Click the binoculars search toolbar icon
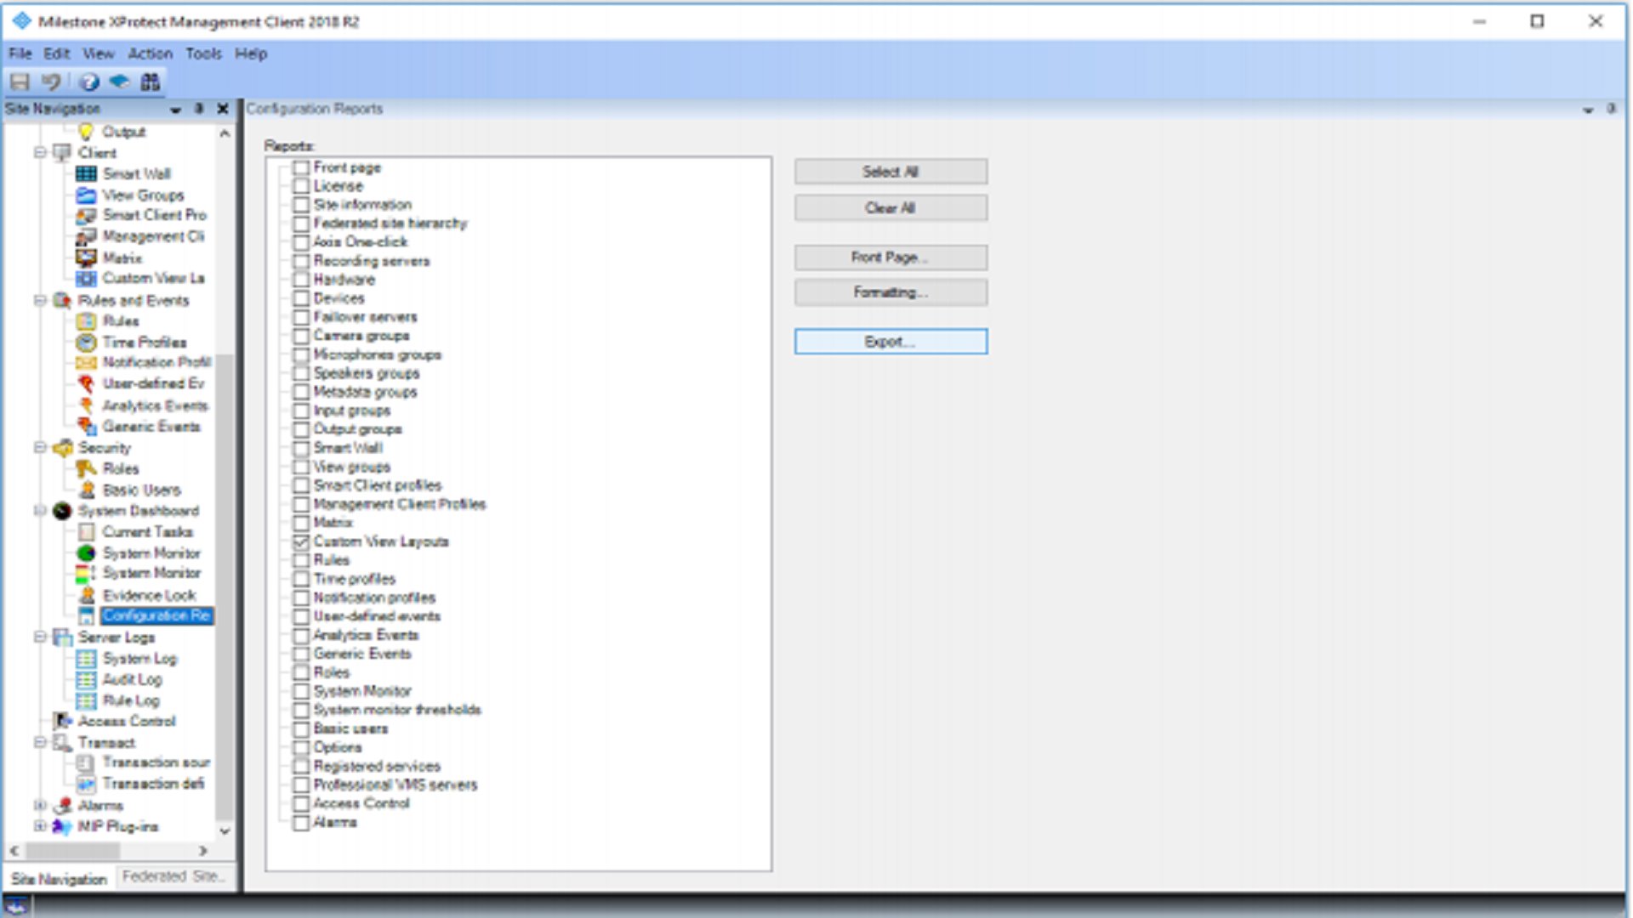1633x918 pixels. 151,82
